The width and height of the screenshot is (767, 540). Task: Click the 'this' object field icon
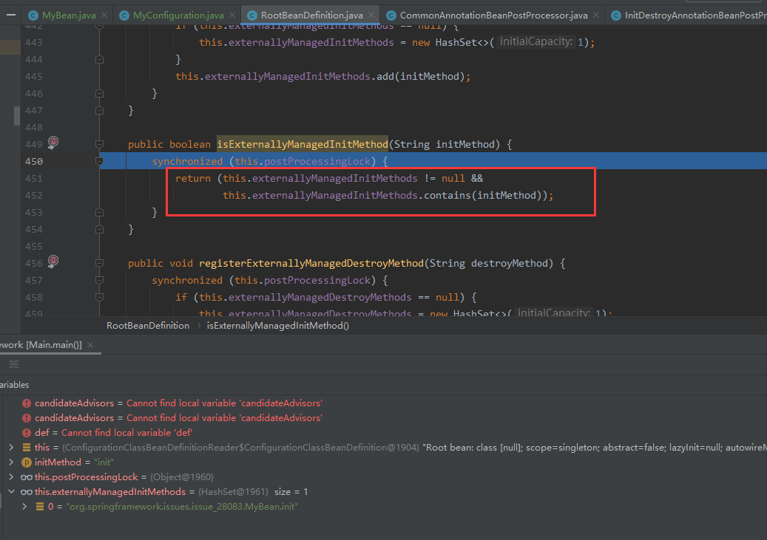[27, 447]
